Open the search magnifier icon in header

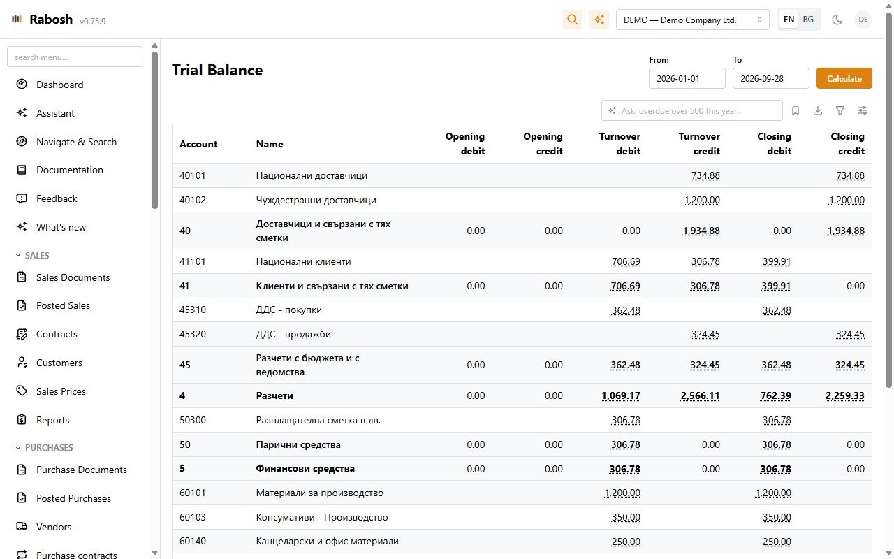tap(573, 20)
